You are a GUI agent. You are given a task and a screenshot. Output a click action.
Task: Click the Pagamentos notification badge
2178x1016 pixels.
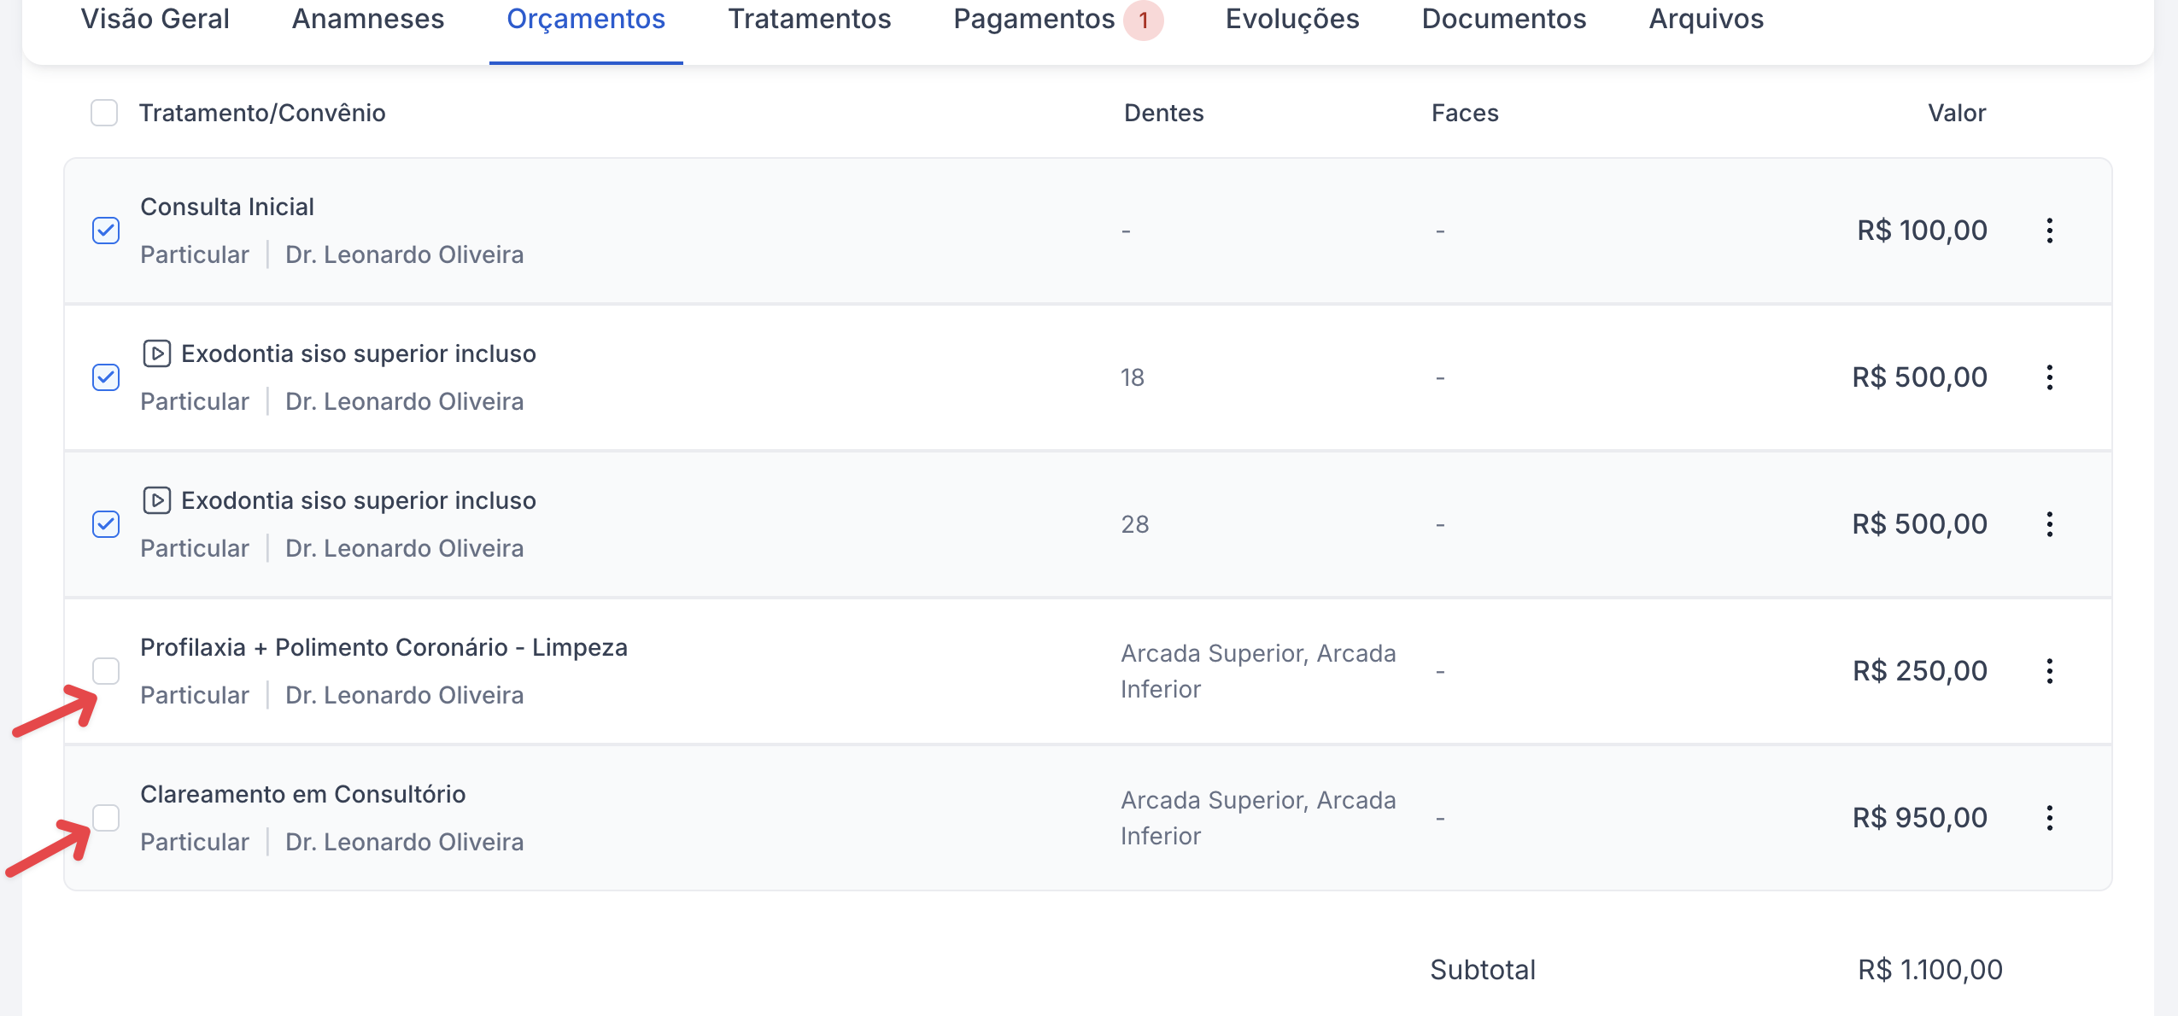pyautogui.click(x=1143, y=20)
